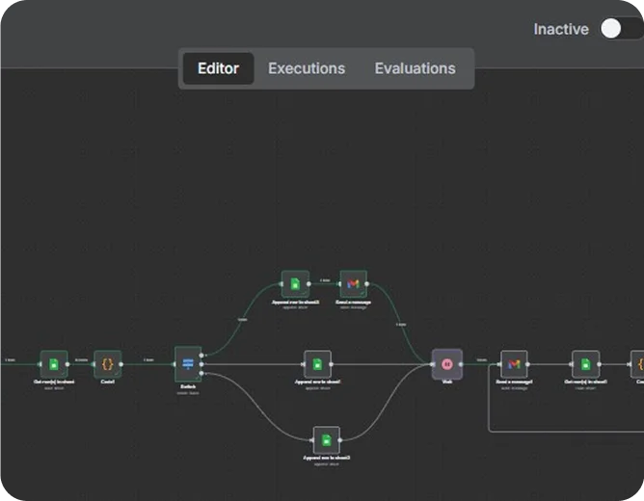Open the Evaluations tab
This screenshot has width=644, height=501.
[415, 68]
